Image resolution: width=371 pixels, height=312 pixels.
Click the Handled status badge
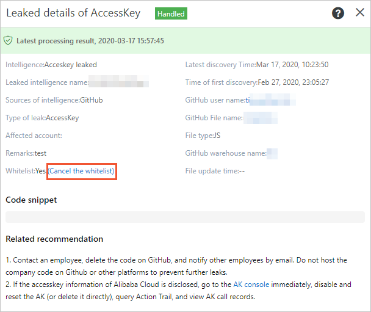(171, 13)
